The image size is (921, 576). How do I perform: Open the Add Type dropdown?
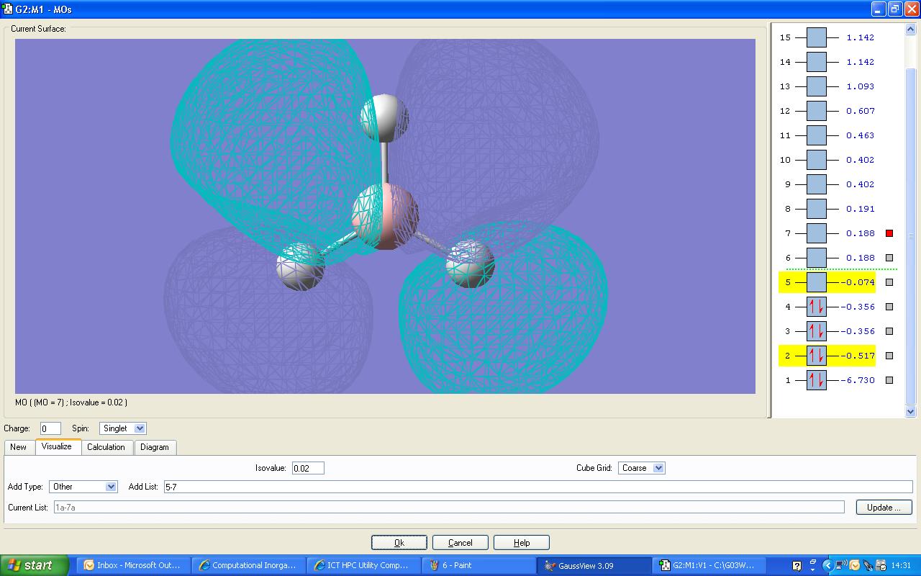(x=83, y=487)
